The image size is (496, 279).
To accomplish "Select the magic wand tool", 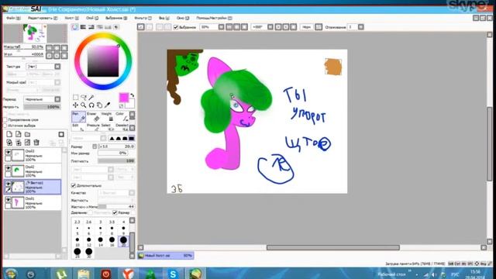I will coord(91,97).
